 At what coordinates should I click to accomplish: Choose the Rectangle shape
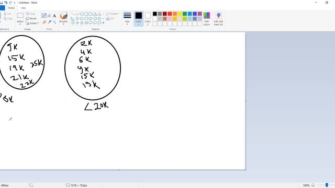pyautogui.click(x=86, y=14)
